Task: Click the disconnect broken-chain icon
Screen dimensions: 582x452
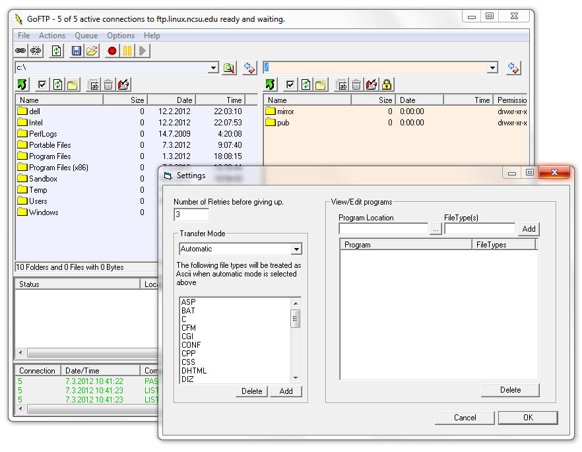Action: (x=36, y=50)
